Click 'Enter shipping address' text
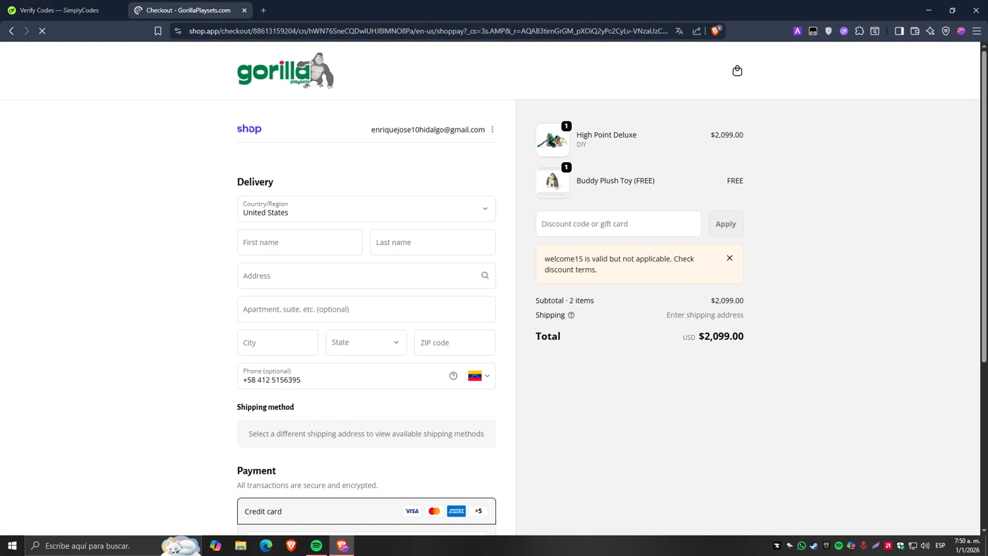The width and height of the screenshot is (988, 556). 705,315
